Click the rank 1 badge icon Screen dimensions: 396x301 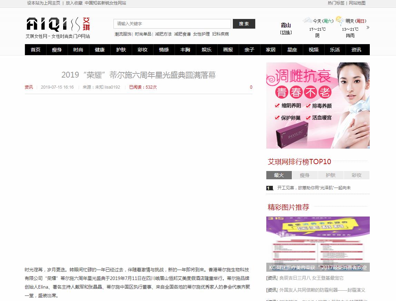pyautogui.click(x=269, y=188)
